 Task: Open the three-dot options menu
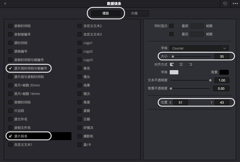coord(235,4)
